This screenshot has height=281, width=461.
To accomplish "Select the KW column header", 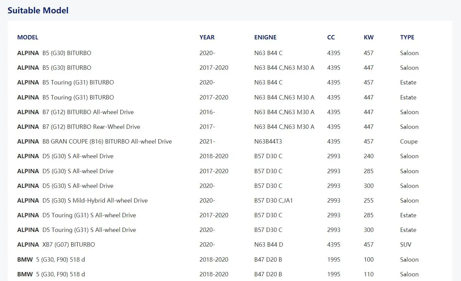I will click(x=369, y=37).
